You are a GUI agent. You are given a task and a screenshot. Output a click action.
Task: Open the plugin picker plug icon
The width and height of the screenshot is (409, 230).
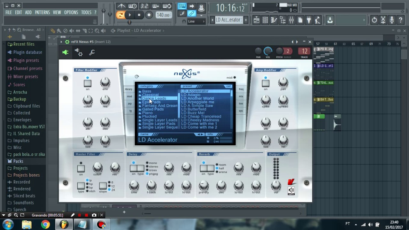(309, 20)
